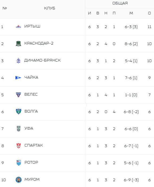Sort by the О points column
This screenshot has width=154, height=187.
click(149, 13)
